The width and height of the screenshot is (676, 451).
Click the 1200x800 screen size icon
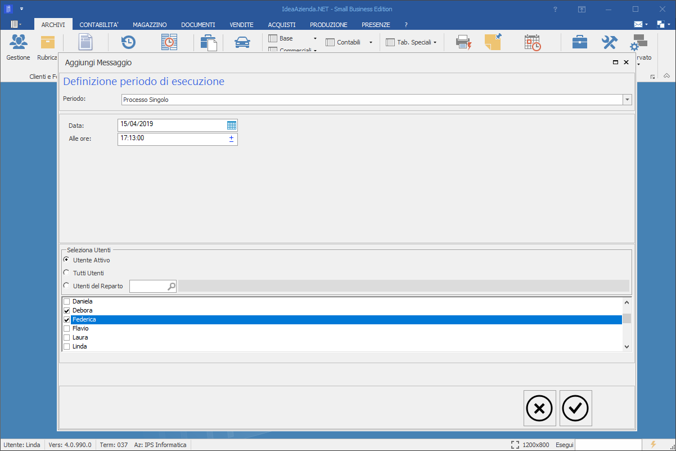[x=515, y=444]
